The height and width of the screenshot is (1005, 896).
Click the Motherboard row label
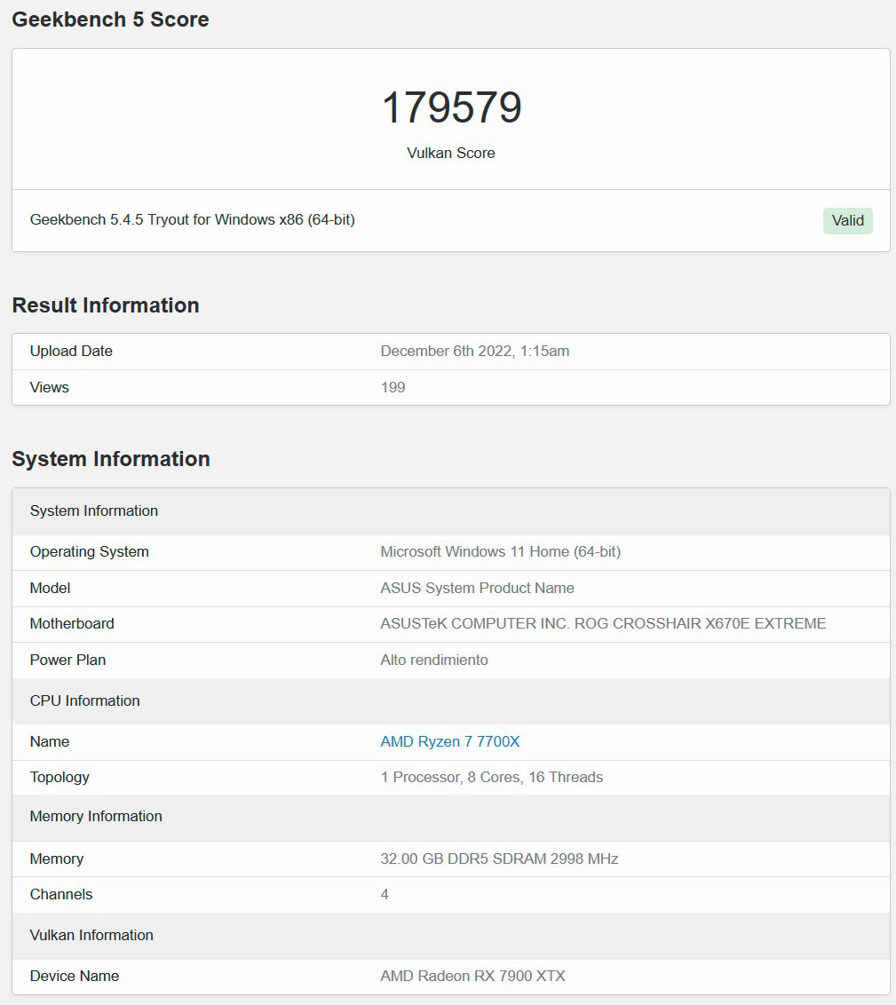(x=72, y=623)
